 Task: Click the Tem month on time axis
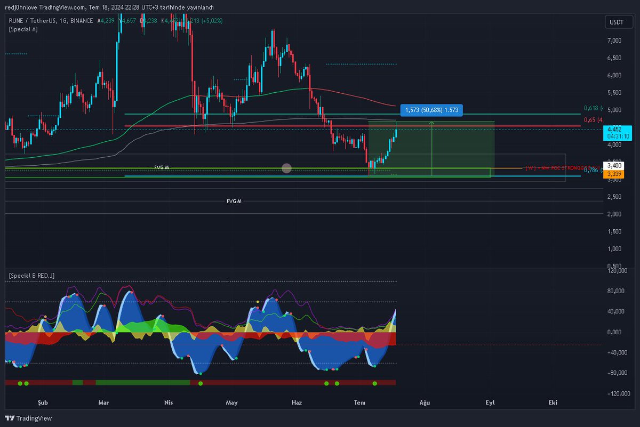pyautogui.click(x=360, y=402)
